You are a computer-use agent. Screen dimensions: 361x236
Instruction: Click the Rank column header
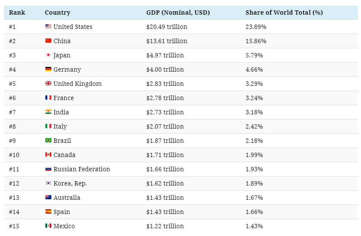coord(17,13)
